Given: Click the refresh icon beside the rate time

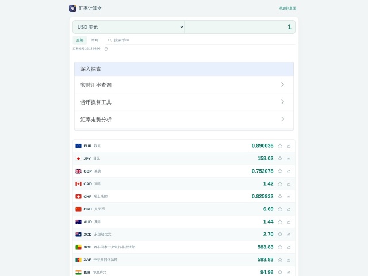Looking at the screenshot, I should click(x=106, y=49).
